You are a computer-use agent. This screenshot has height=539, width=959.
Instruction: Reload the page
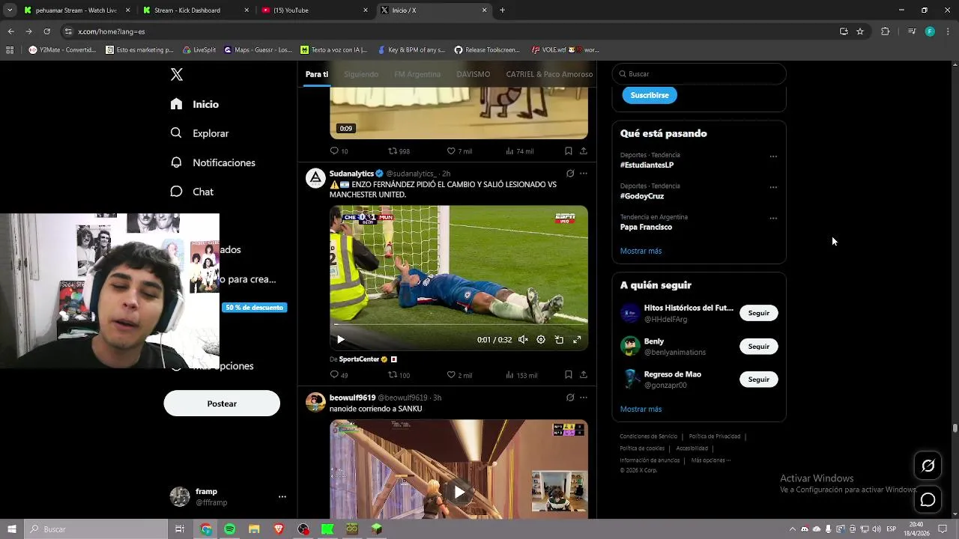(46, 31)
